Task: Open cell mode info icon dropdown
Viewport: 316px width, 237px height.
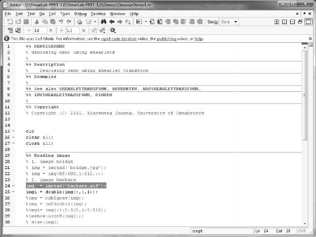Action: click(112, 31)
